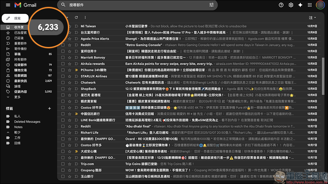Toggle importance marker on 大成安心購 email
This screenshot has width=328, height=184.
[x=76, y=151]
